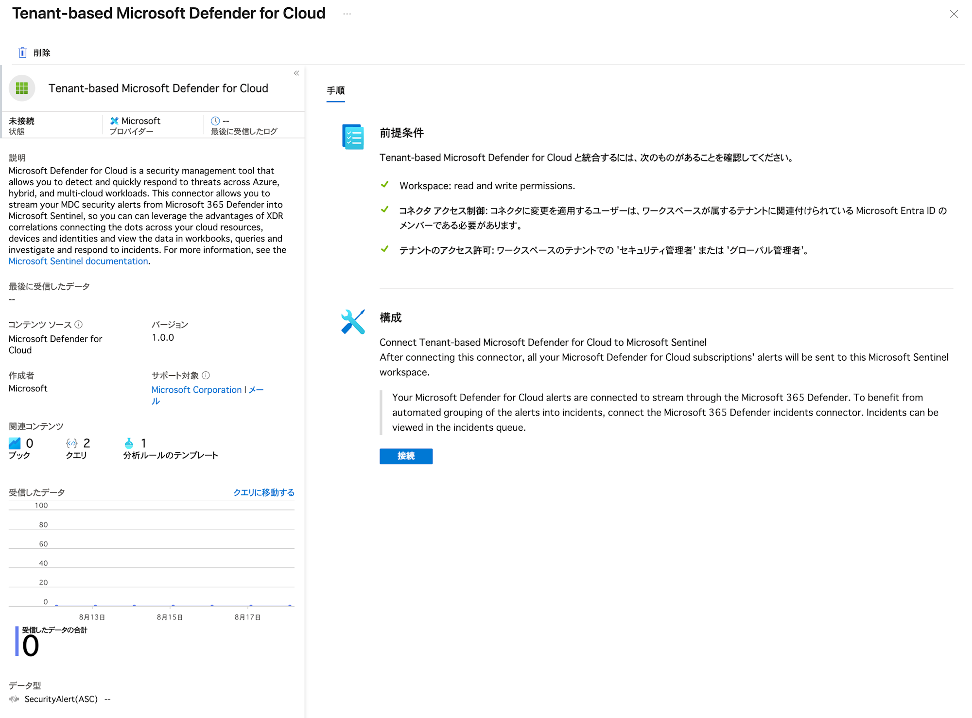Click the total received data value 0
Viewport: 972px width, 718px height.
point(31,646)
